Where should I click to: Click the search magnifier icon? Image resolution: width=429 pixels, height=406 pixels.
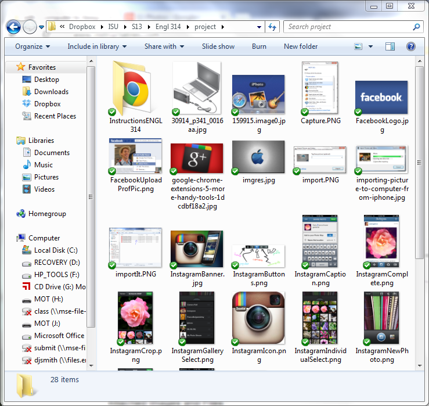(416, 27)
